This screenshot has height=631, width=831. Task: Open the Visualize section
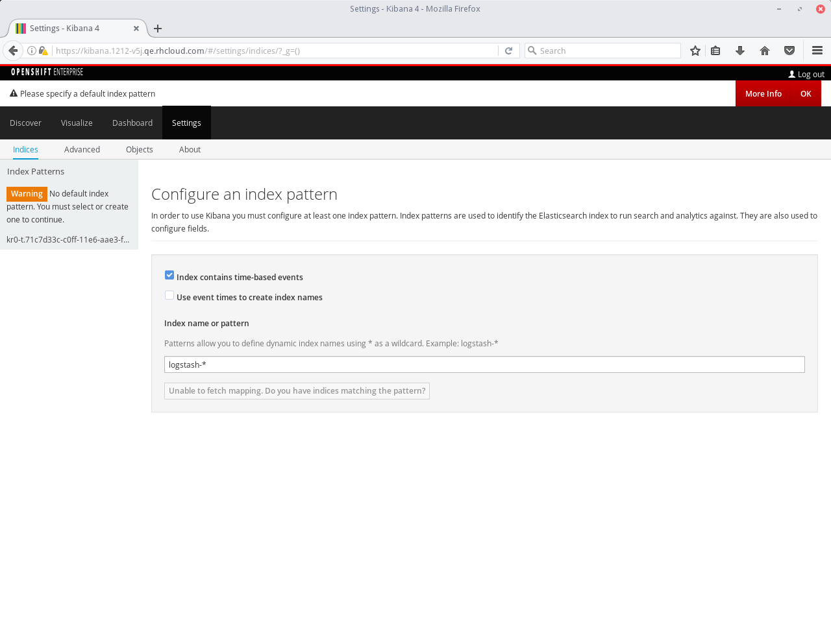(77, 123)
